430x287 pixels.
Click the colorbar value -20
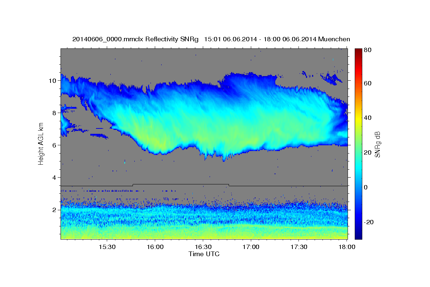click(368, 222)
